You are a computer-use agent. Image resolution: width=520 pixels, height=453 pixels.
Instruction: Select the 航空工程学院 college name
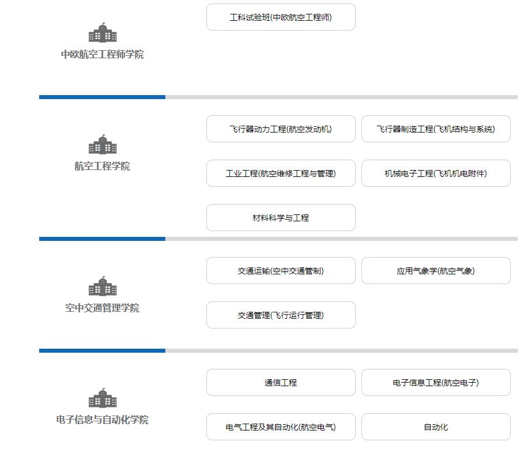(103, 166)
